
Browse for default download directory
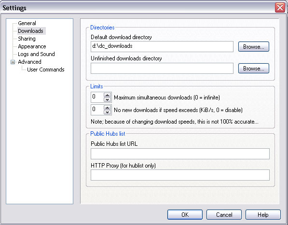click(254, 47)
